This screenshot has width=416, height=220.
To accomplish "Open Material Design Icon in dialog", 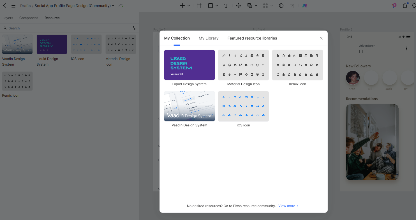I will point(243,65).
